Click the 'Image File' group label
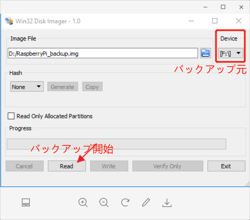The height and width of the screenshot is (220, 250). pos(23,38)
